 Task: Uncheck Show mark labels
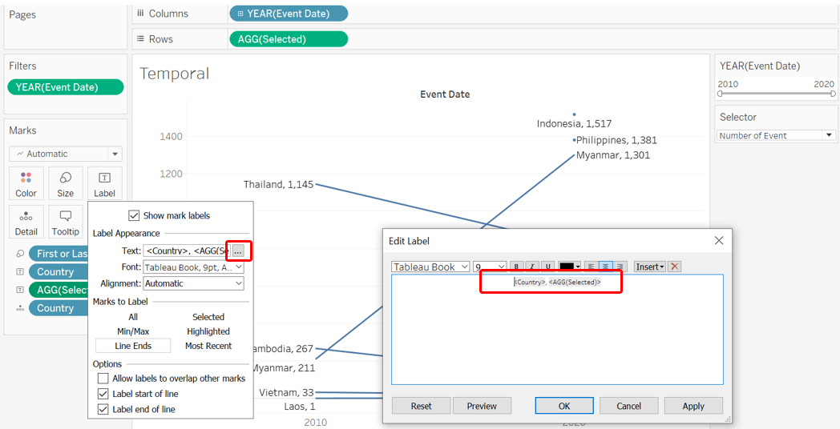click(134, 215)
